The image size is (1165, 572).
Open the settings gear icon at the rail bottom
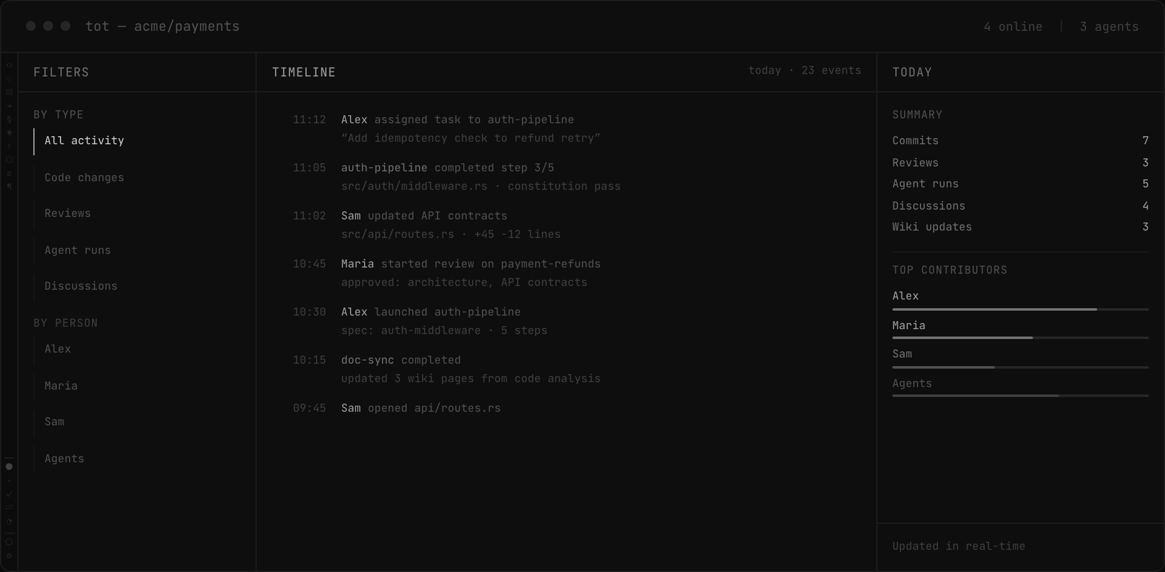pyautogui.click(x=9, y=555)
